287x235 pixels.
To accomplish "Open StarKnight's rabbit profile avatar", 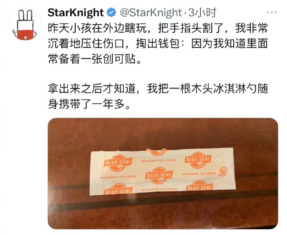I will [x=25, y=24].
